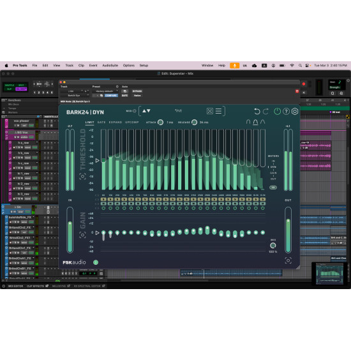351x351 pixels.
Task: Open the Bark24 help question mark
Action: [x=286, y=111]
